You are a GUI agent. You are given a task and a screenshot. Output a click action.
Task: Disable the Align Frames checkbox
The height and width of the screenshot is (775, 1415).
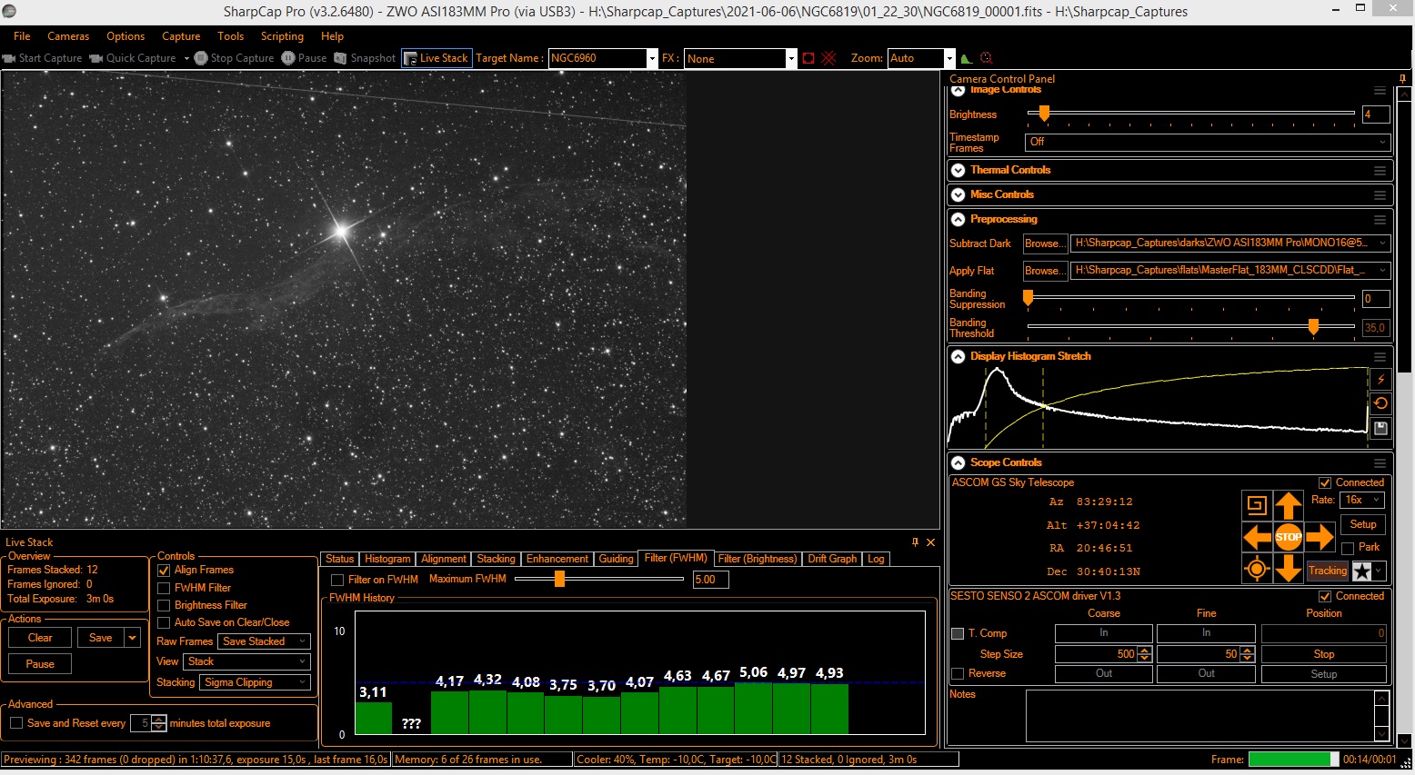tap(165, 571)
